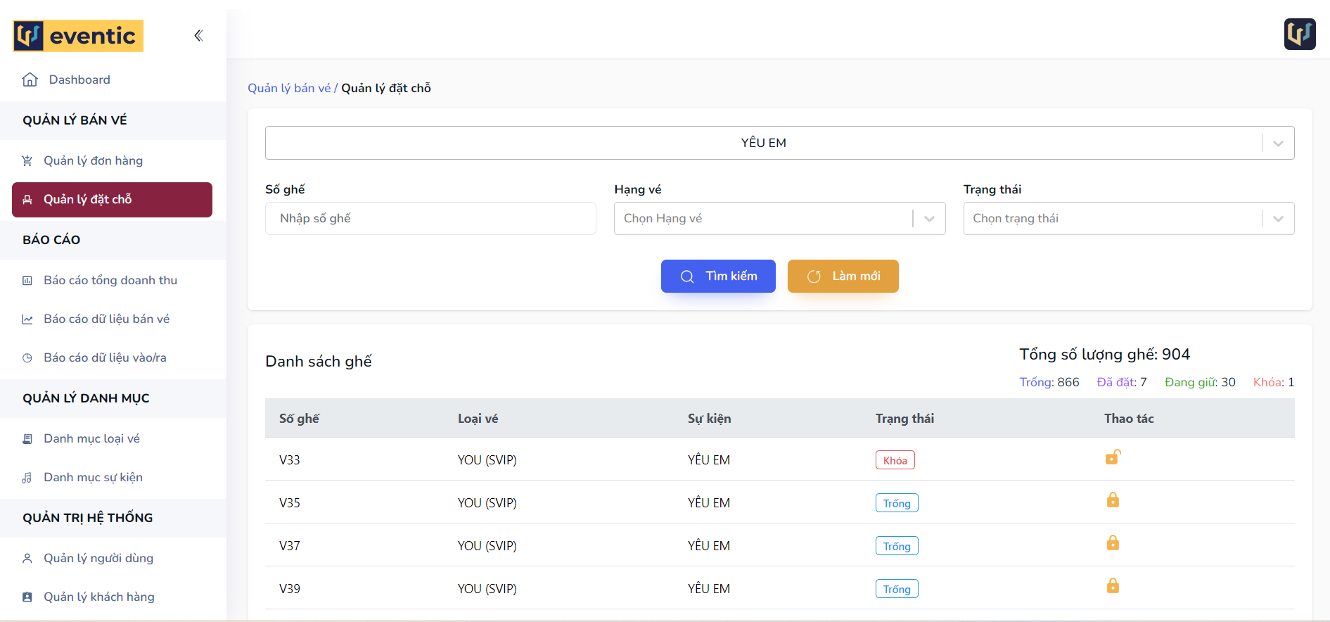
Task: Click the Quản lý bán vé breadcrumb link
Action: click(x=288, y=89)
